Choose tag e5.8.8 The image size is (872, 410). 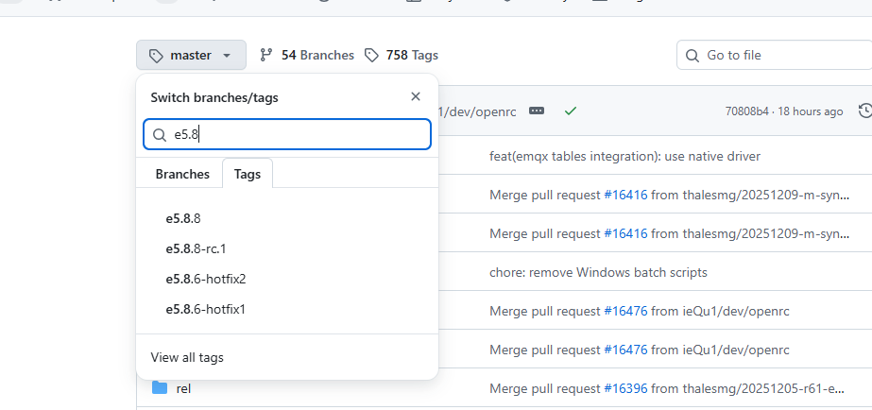pos(183,218)
